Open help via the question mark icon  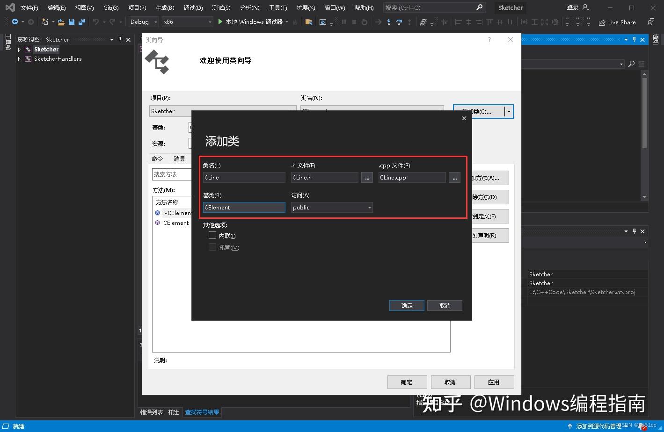[489, 40]
